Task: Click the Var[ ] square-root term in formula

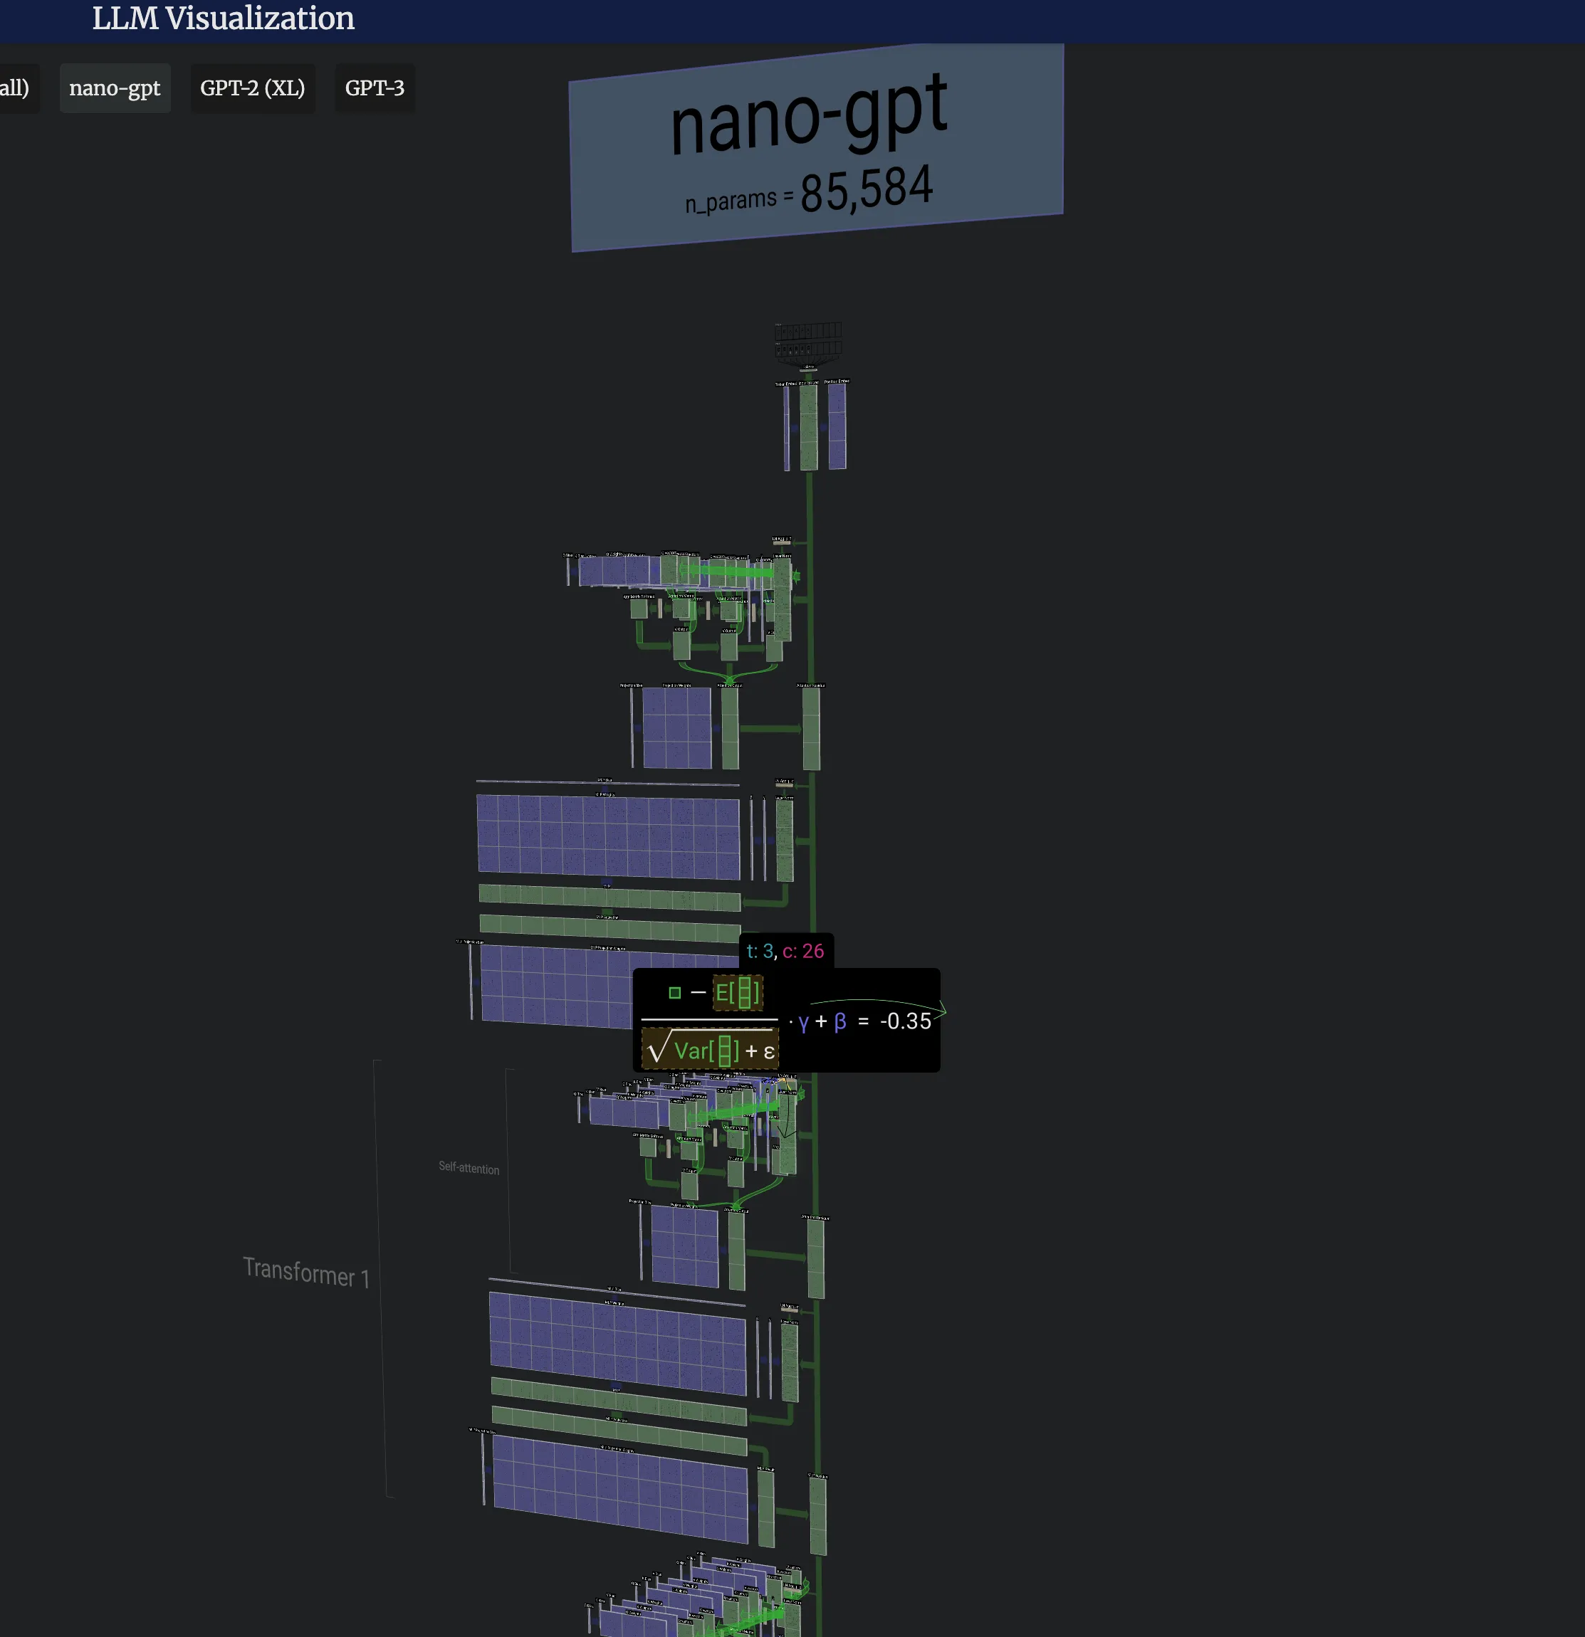Action: pyautogui.click(x=708, y=1050)
